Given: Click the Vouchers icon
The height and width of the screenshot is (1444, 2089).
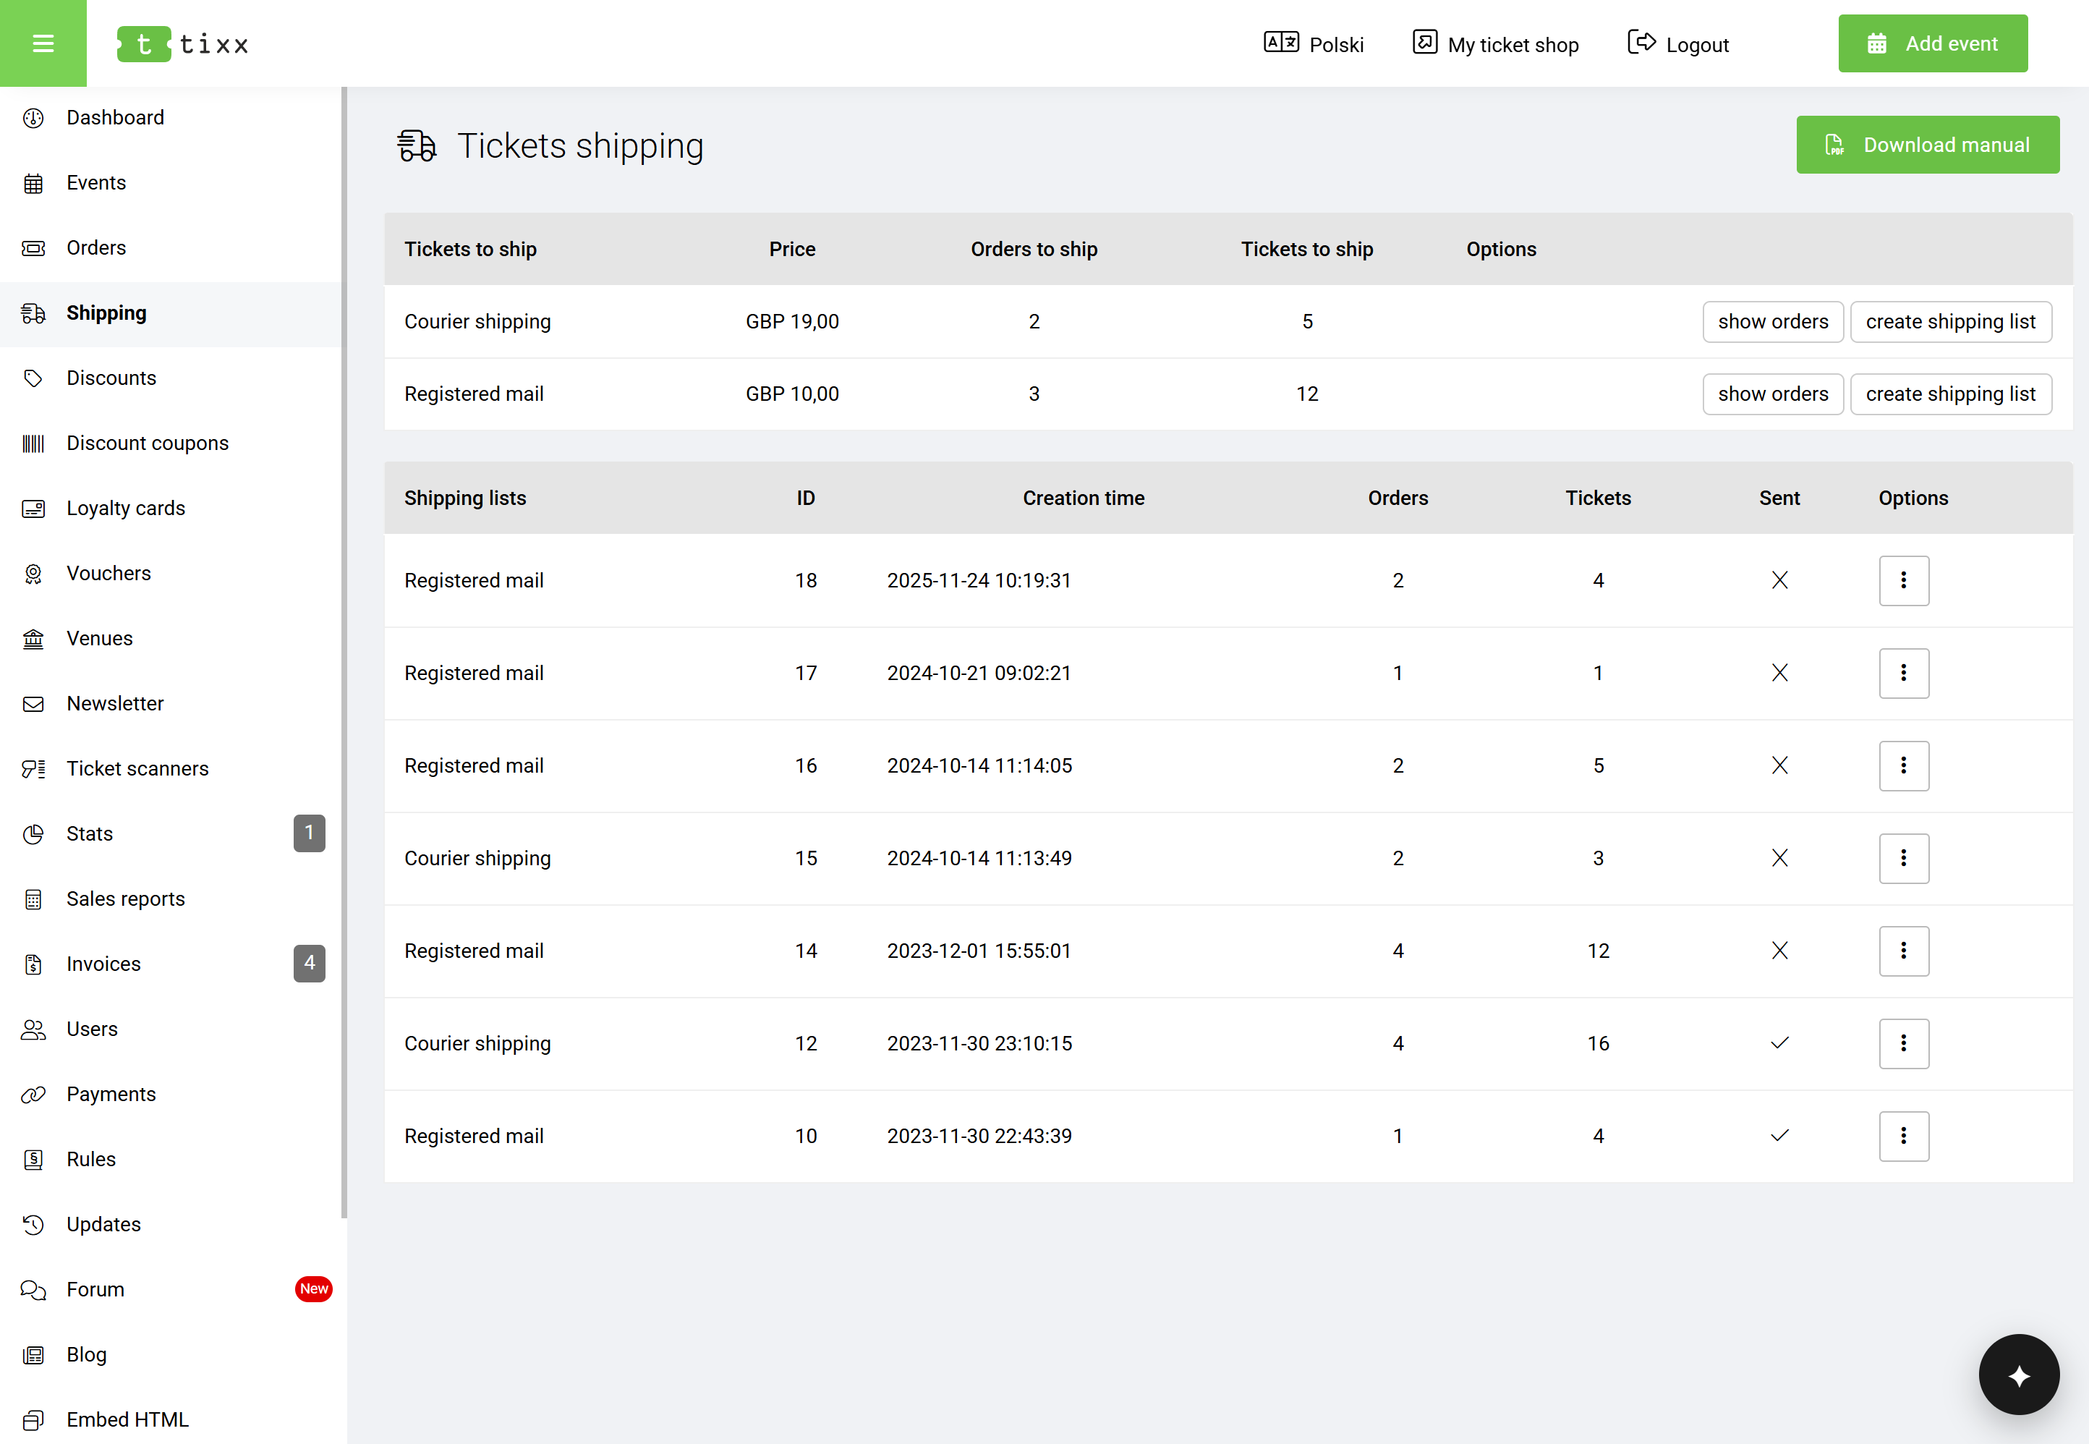Looking at the screenshot, I should 33,574.
